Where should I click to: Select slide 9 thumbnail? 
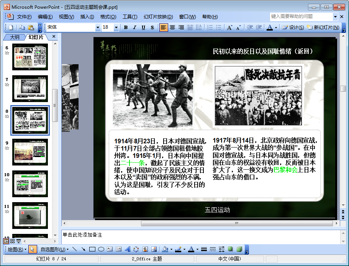tap(30, 152)
